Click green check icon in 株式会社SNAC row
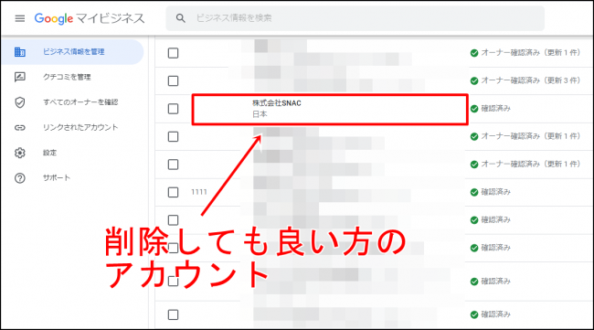The width and height of the screenshot is (594, 330). [474, 109]
